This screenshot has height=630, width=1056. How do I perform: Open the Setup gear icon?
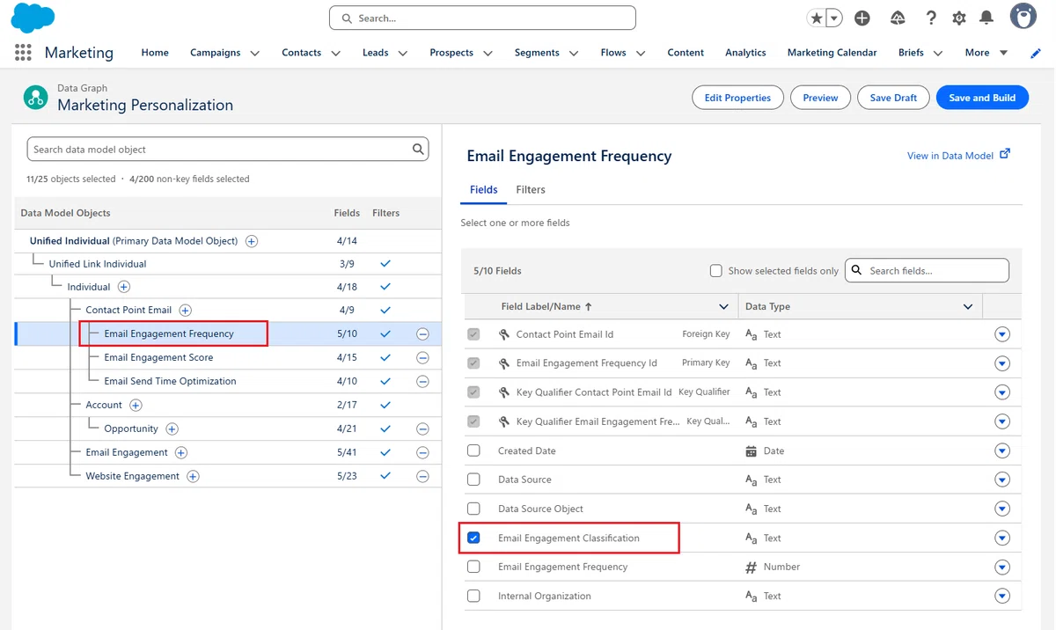959,18
